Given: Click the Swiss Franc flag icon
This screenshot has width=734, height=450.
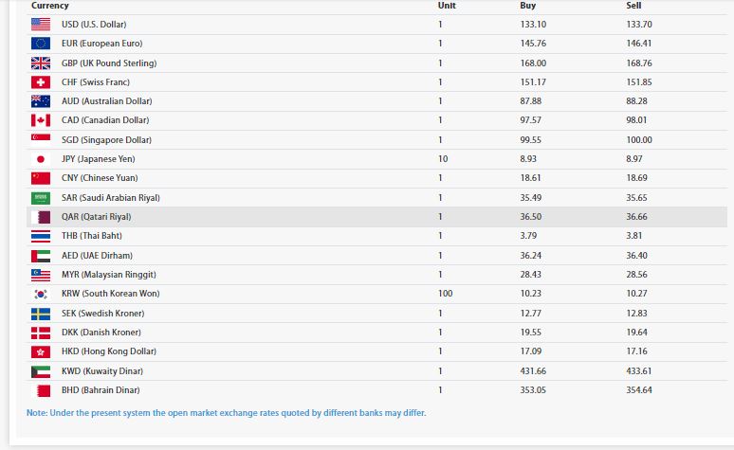Looking at the screenshot, I should click(x=41, y=81).
